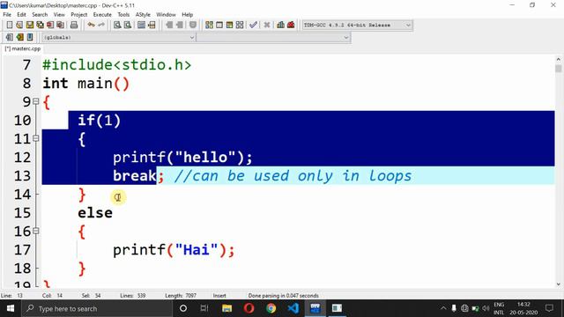Click 'int main()' on line 8
Screen dimensions: 564x317
pyautogui.click(x=85, y=84)
